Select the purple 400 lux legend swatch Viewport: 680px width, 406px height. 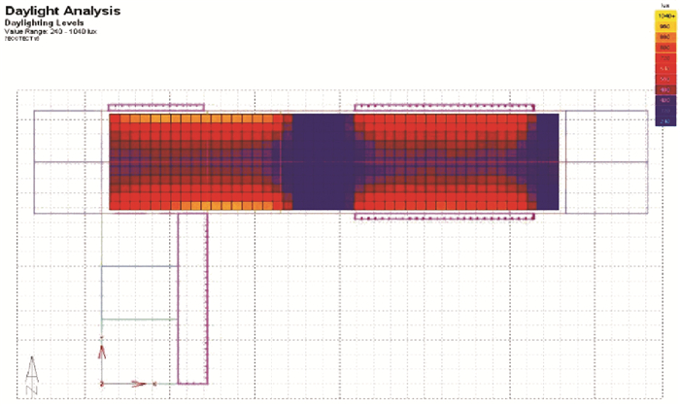click(663, 101)
